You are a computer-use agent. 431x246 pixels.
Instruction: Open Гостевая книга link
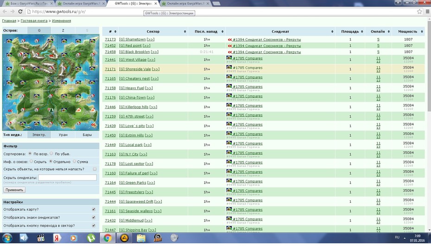click(34, 20)
